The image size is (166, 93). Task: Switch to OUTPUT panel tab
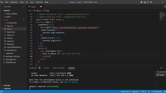(46, 68)
